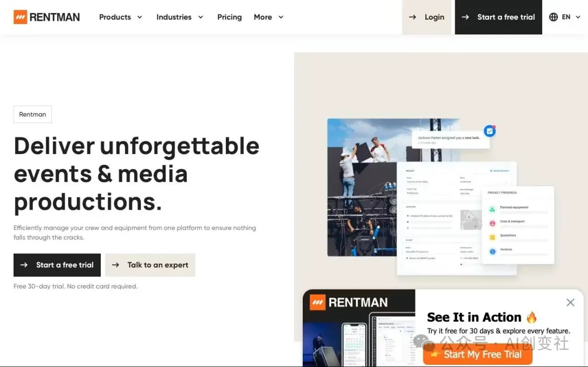The width and height of the screenshot is (588, 367).
Task: Click 'Efficiently manage your crew' description text
Action: [134, 233]
